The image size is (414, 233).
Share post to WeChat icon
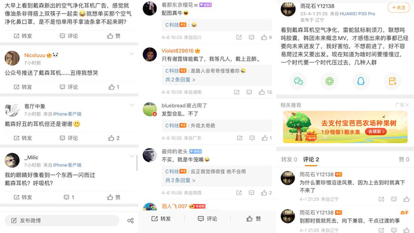(298, 81)
